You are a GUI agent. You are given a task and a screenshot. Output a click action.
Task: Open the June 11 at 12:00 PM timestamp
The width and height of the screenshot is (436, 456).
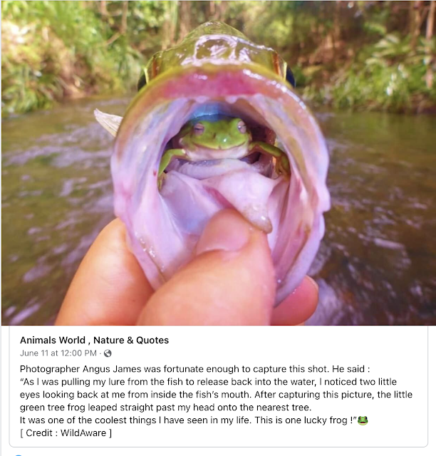coord(58,353)
